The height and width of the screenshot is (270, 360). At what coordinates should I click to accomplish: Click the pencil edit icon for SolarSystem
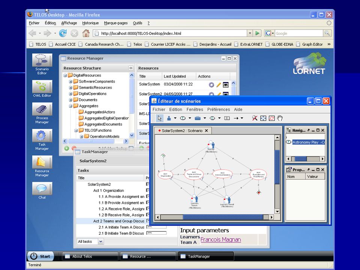coord(219,85)
